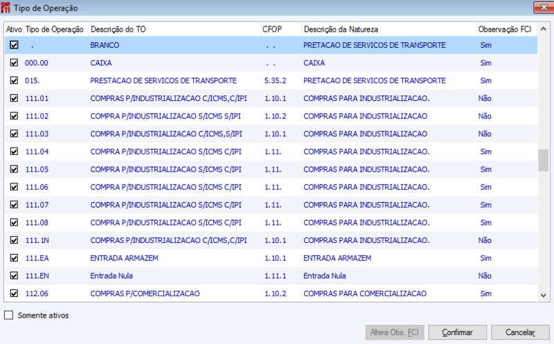
Task: Click the scrollbar up arrow
Action: click(544, 29)
